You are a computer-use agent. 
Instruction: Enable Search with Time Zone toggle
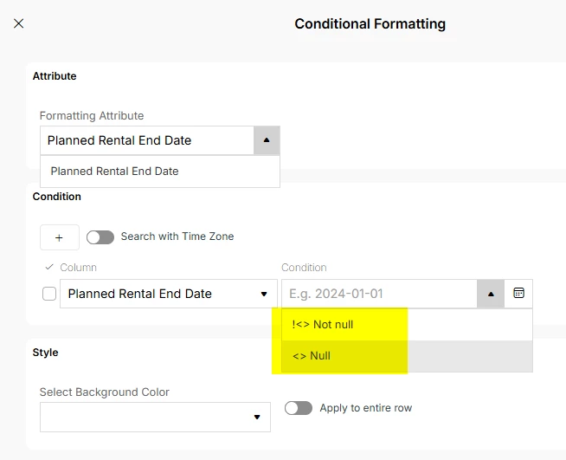[100, 237]
